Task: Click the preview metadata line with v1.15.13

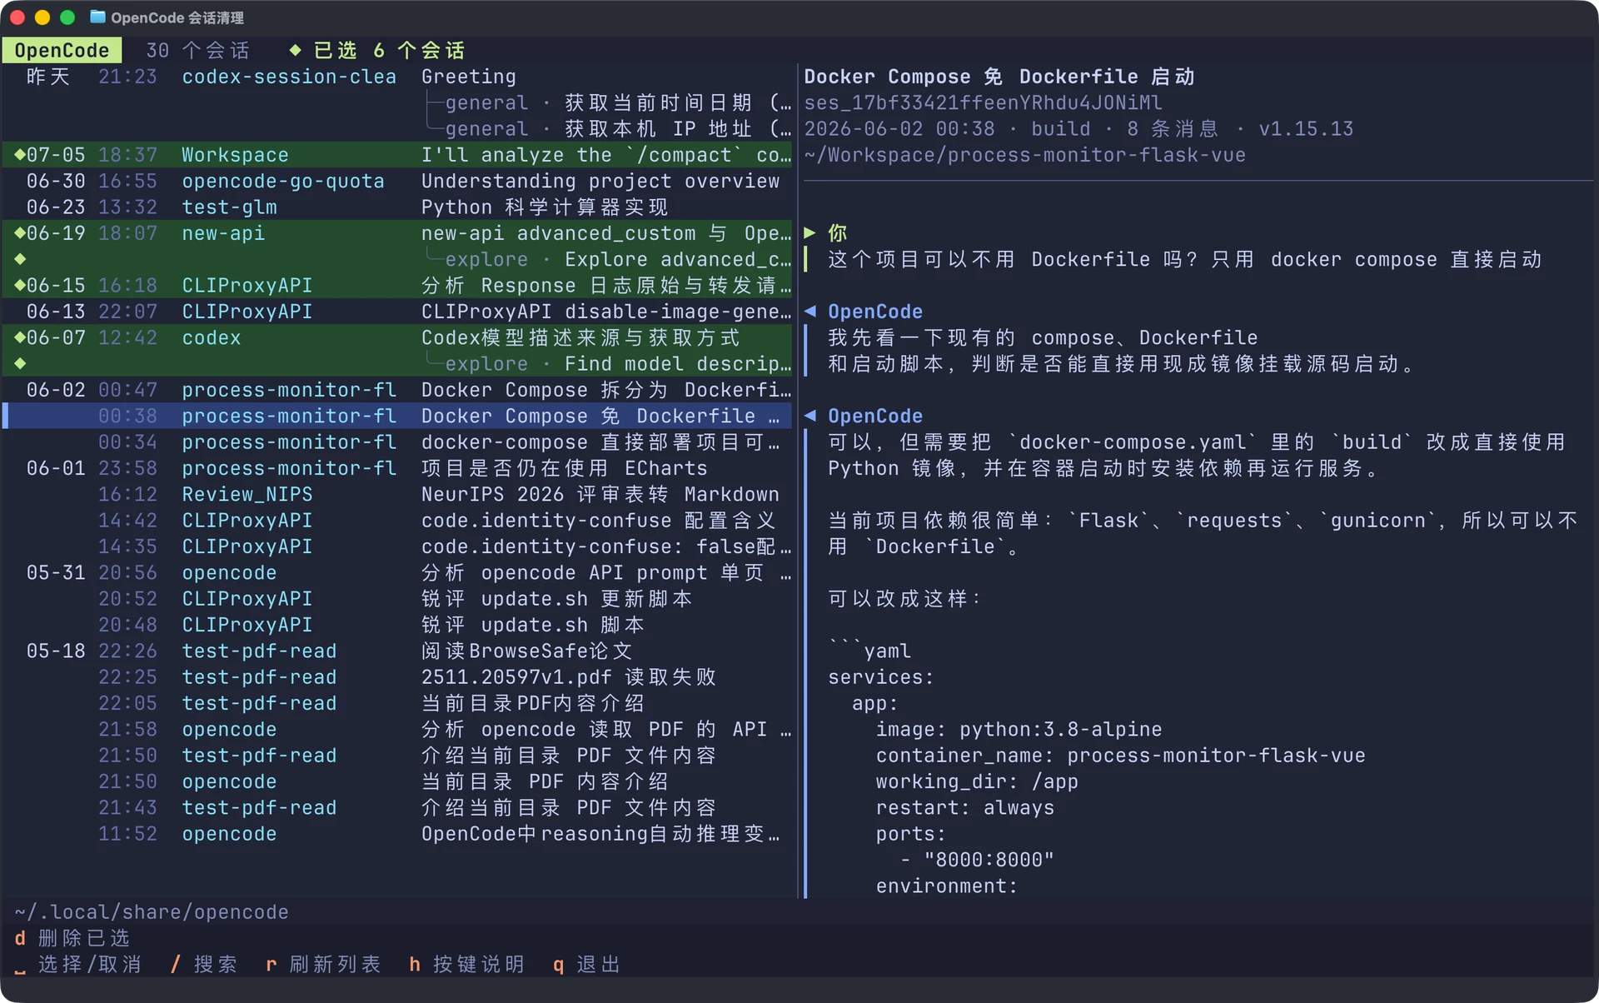Action: tap(1078, 129)
